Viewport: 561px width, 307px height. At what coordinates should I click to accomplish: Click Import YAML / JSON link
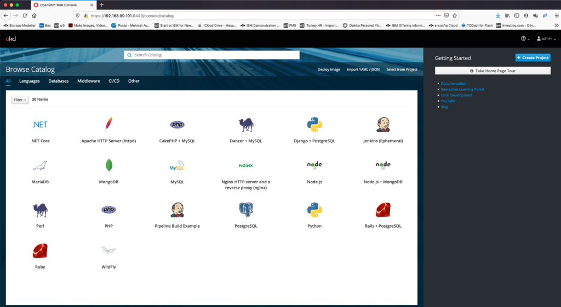pyautogui.click(x=363, y=69)
